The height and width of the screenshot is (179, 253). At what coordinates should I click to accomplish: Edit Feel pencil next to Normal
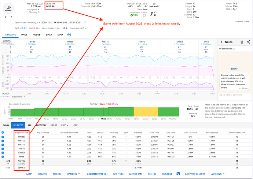point(159,7)
